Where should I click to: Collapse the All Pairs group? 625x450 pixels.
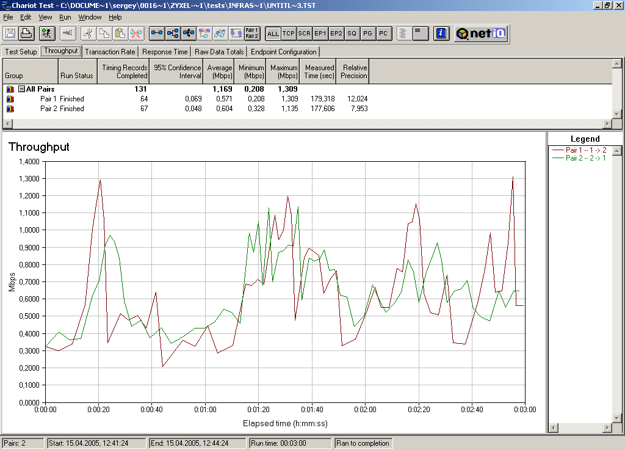[21, 89]
